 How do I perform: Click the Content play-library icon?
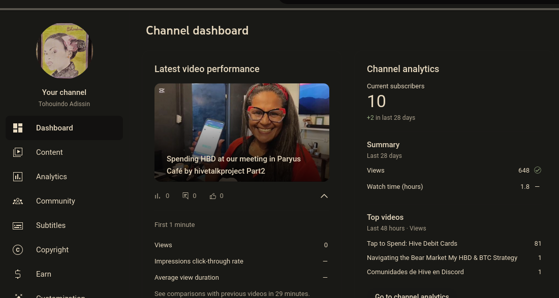coord(18,152)
